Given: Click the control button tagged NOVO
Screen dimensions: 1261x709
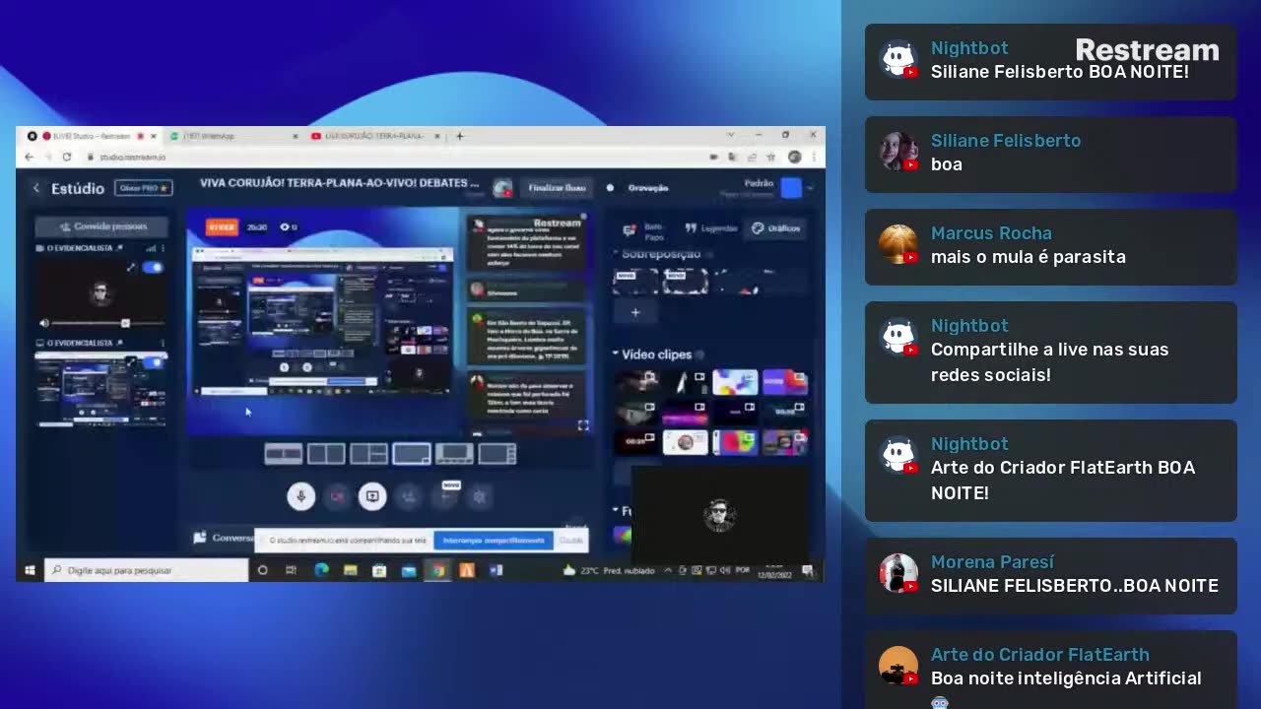Looking at the screenshot, I should [x=445, y=495].
